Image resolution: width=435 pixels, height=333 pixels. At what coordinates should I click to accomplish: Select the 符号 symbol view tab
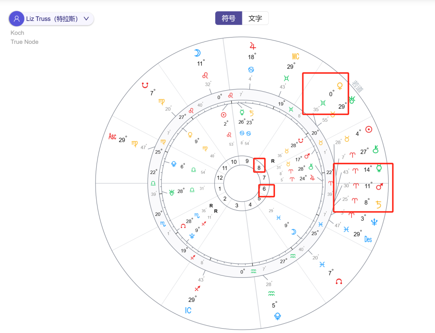228,18
